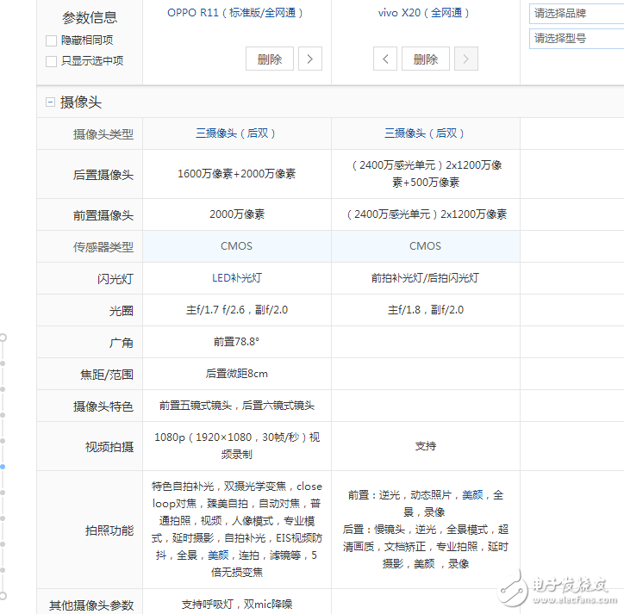624x614 pixels.
Task: Click 前置五镜式镜头，后置六镜式镜头 cell
Action: pos(237,406)
